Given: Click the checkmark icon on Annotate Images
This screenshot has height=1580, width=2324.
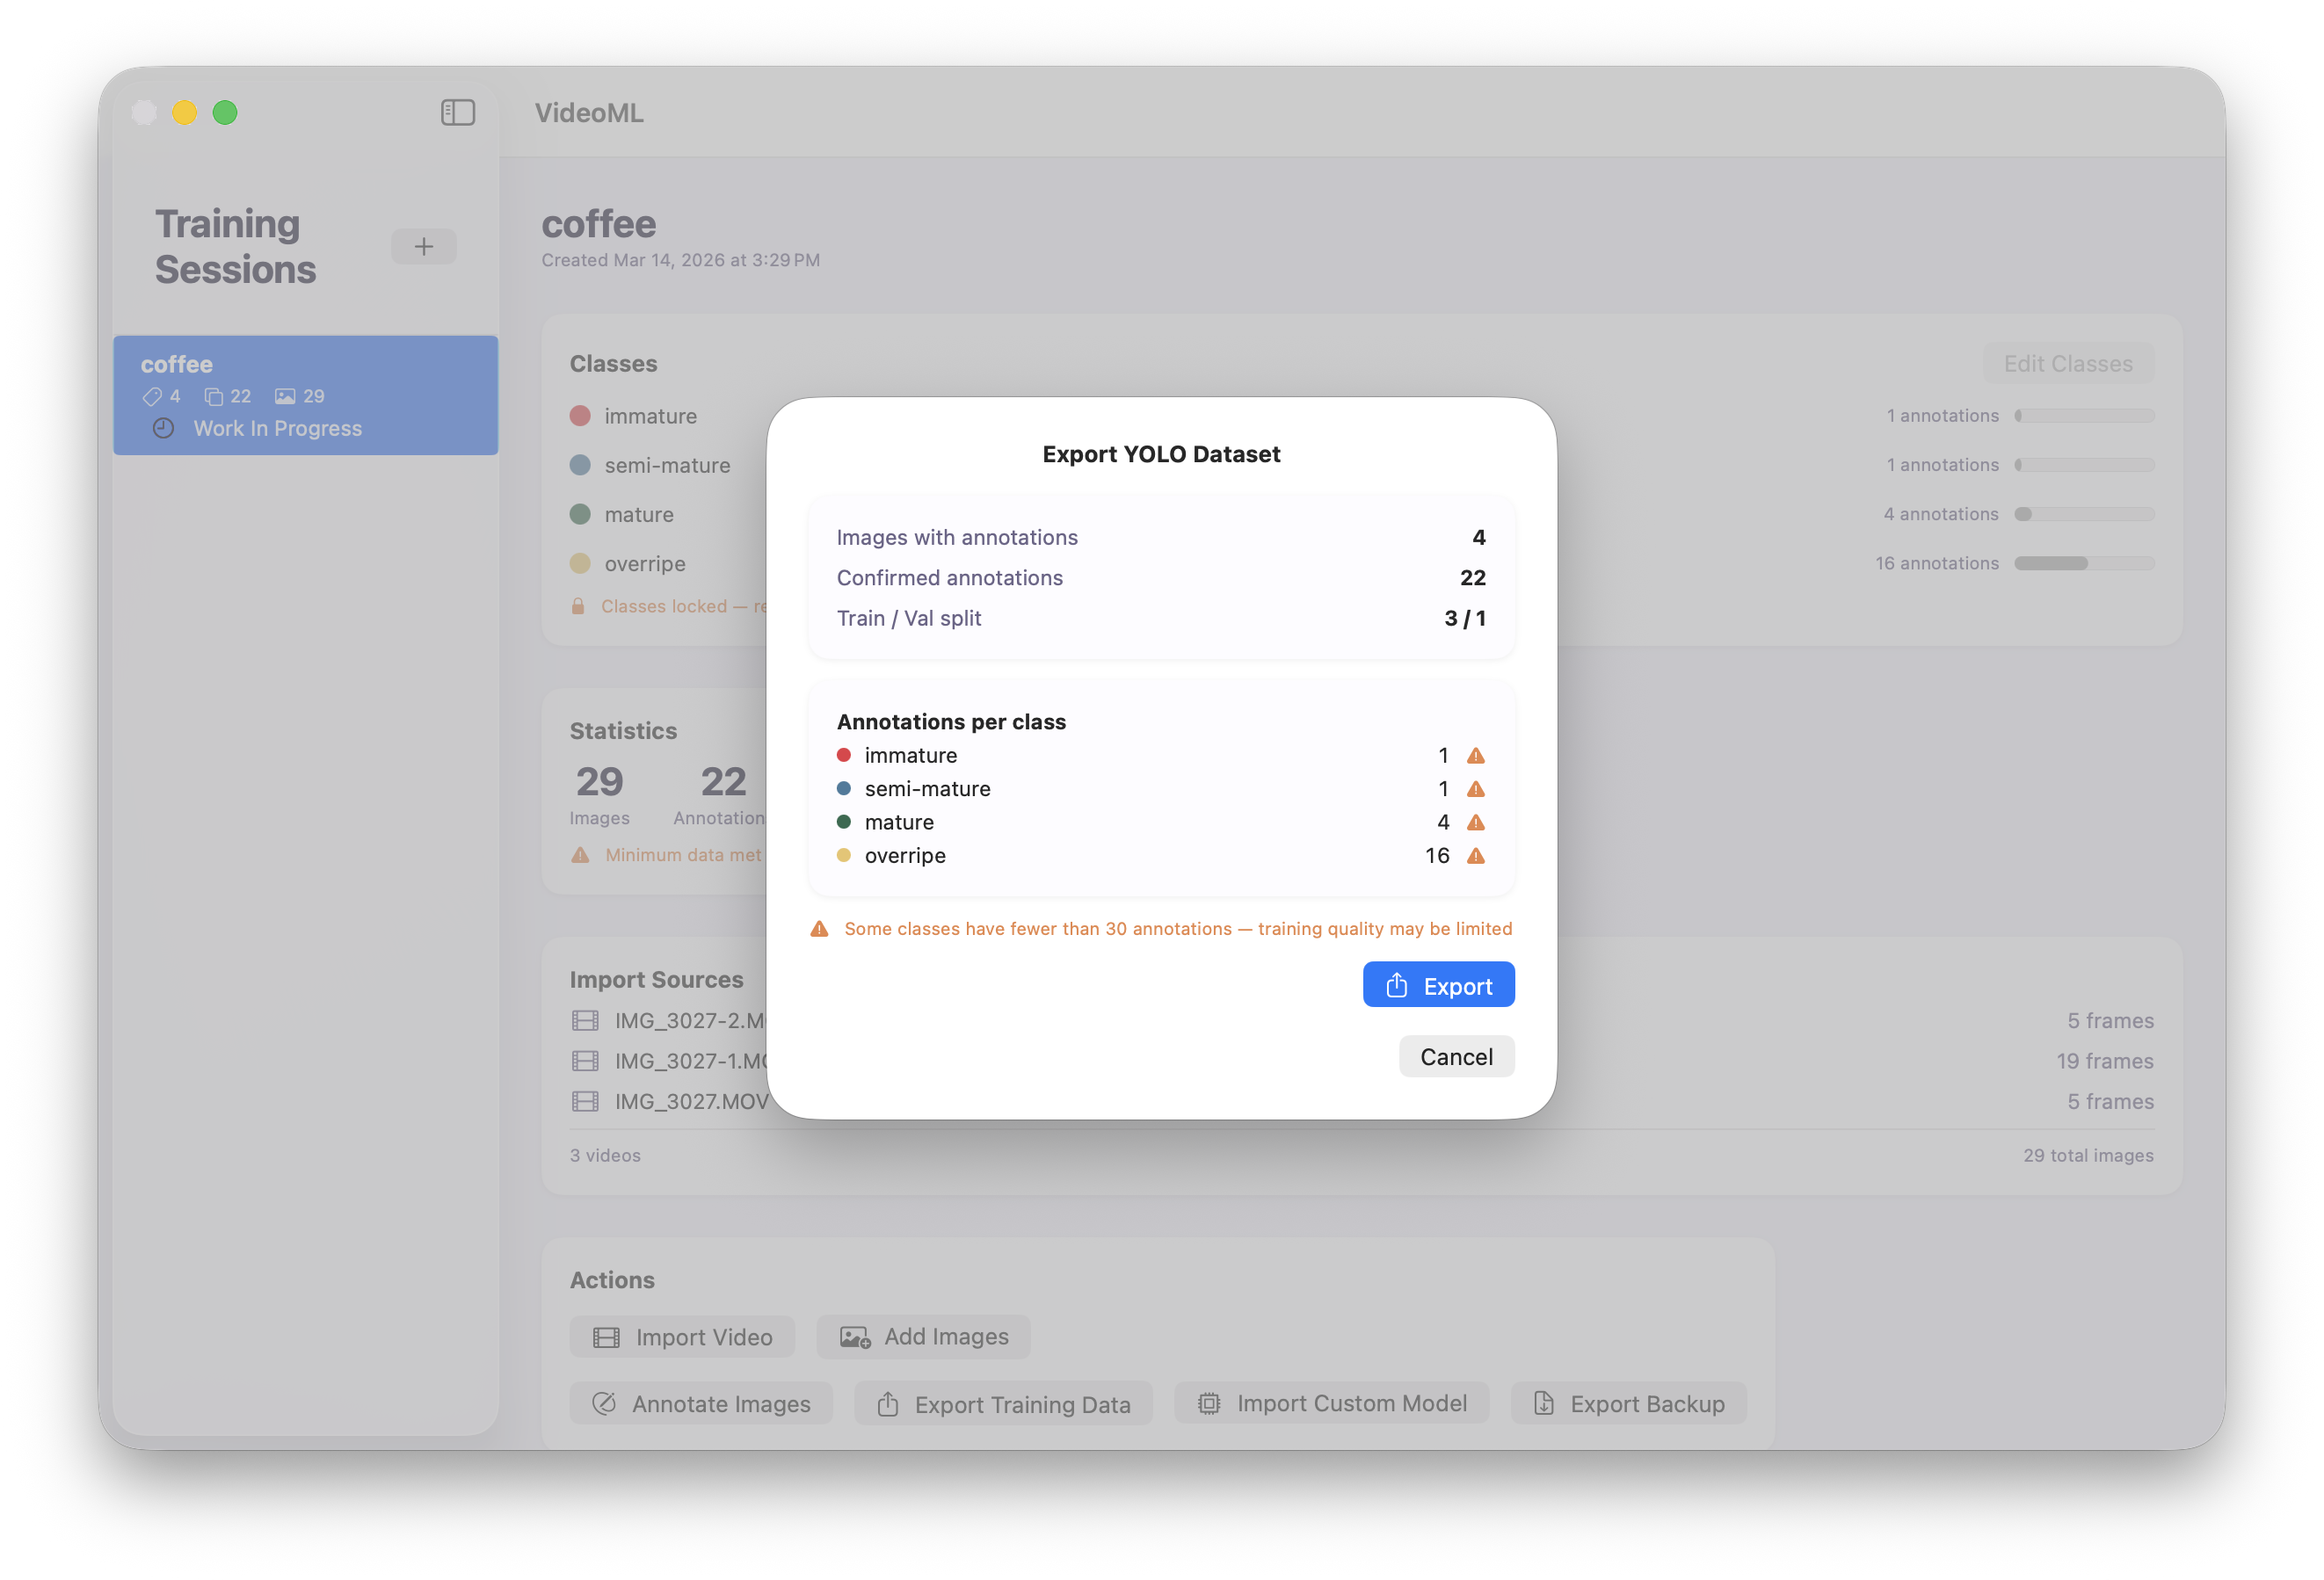Looking at the screenshot, I should pos(604,1403).
